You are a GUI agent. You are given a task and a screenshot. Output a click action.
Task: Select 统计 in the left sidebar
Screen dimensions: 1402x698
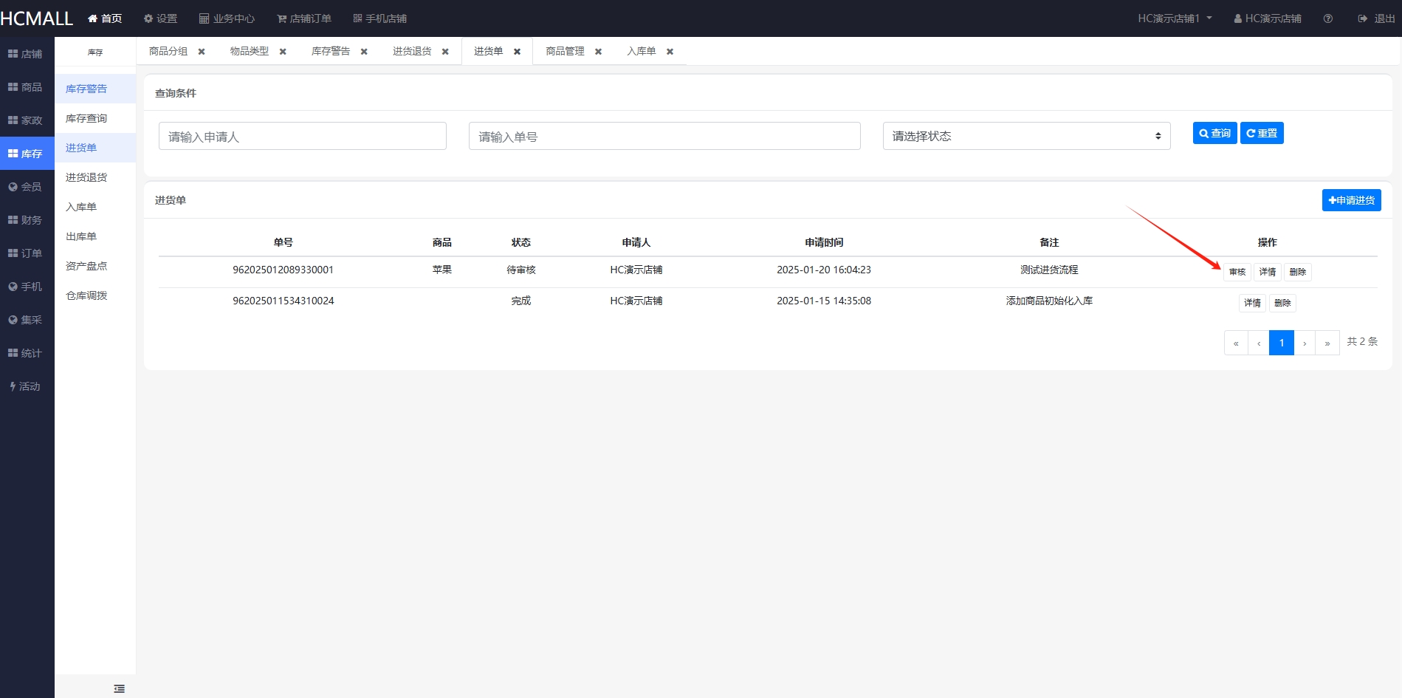click(27, 353)
